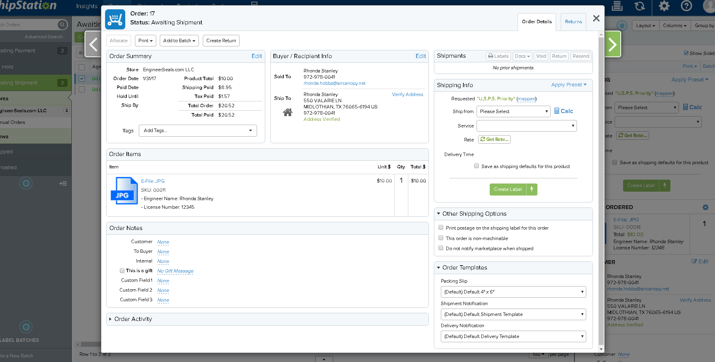Switch to the Returns tab
The image size is (715, 362).
pos(573,22)
